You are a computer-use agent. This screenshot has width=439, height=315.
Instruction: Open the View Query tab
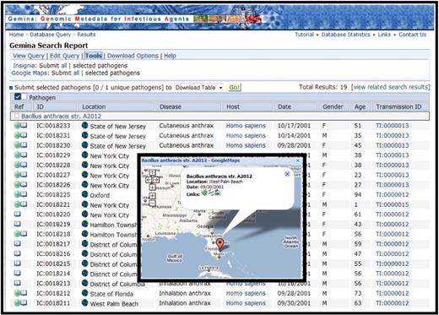coord(29,56)
